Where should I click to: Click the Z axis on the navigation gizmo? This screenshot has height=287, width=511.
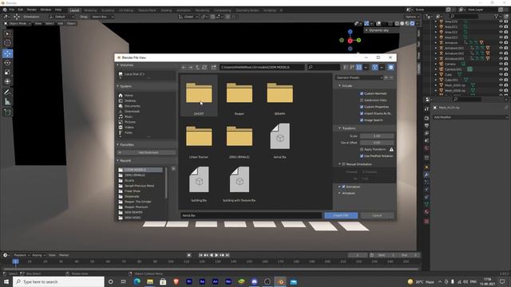(350, 32)
